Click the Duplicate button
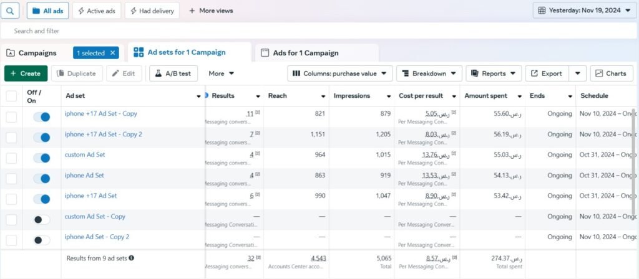 (x=77, y=73)
